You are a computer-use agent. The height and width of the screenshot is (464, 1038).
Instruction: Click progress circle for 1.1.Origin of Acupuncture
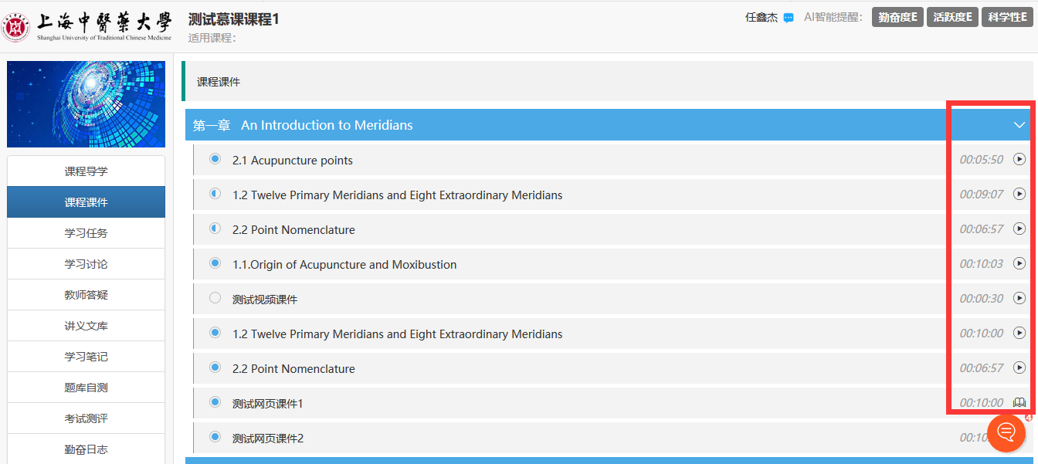215,263
